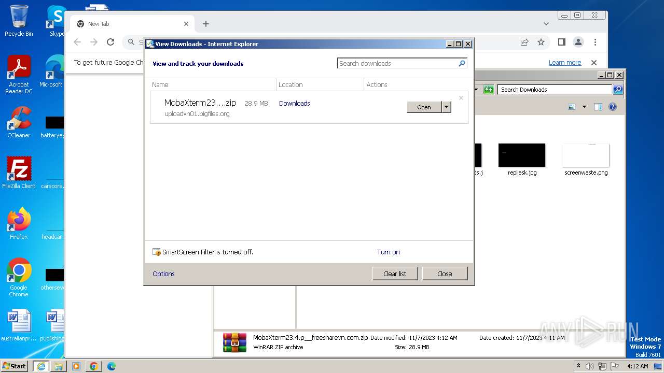Click uploadvn01.bigfiles.org source text
This screenshot has height=373, width=664.
197,113
